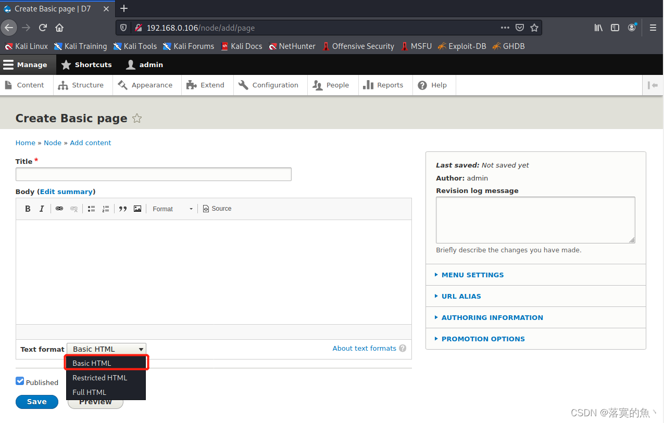Expand PROMOTION OPTIONS section
This screenshot has width=664, height=423.
(483, 339)
